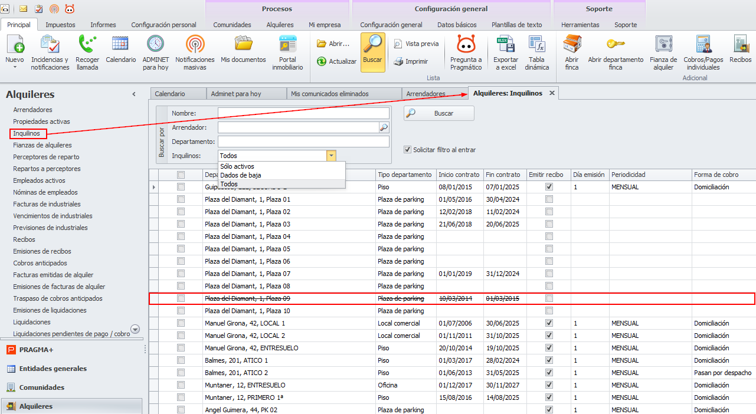Click the Inquilinos combo box arrow

pos(331,156)
